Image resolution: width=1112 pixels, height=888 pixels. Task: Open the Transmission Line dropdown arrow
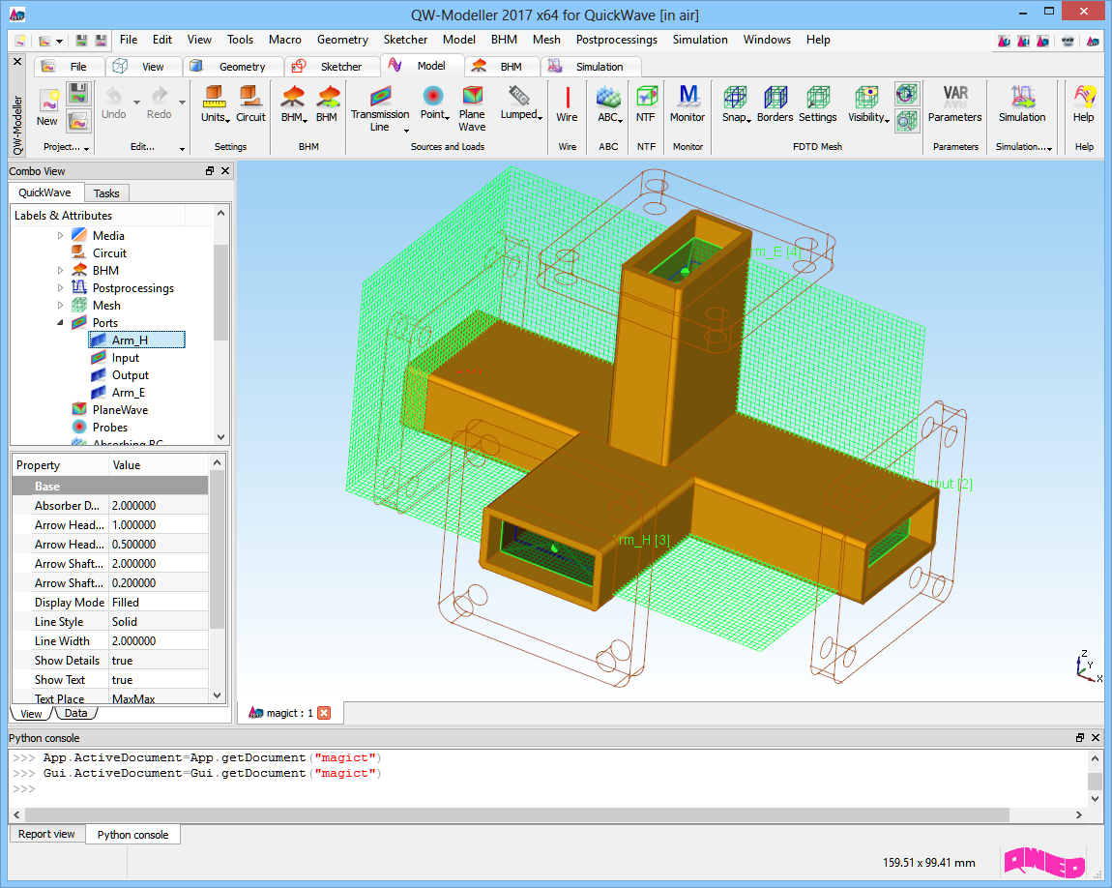(x=406, y=131)
